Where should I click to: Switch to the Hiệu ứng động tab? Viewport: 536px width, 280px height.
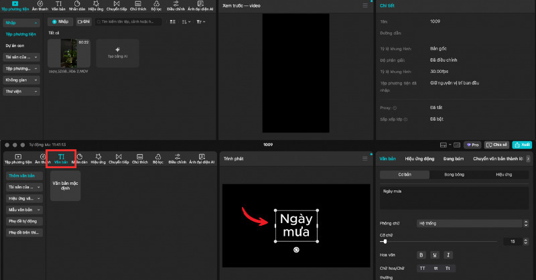[419, 159]
